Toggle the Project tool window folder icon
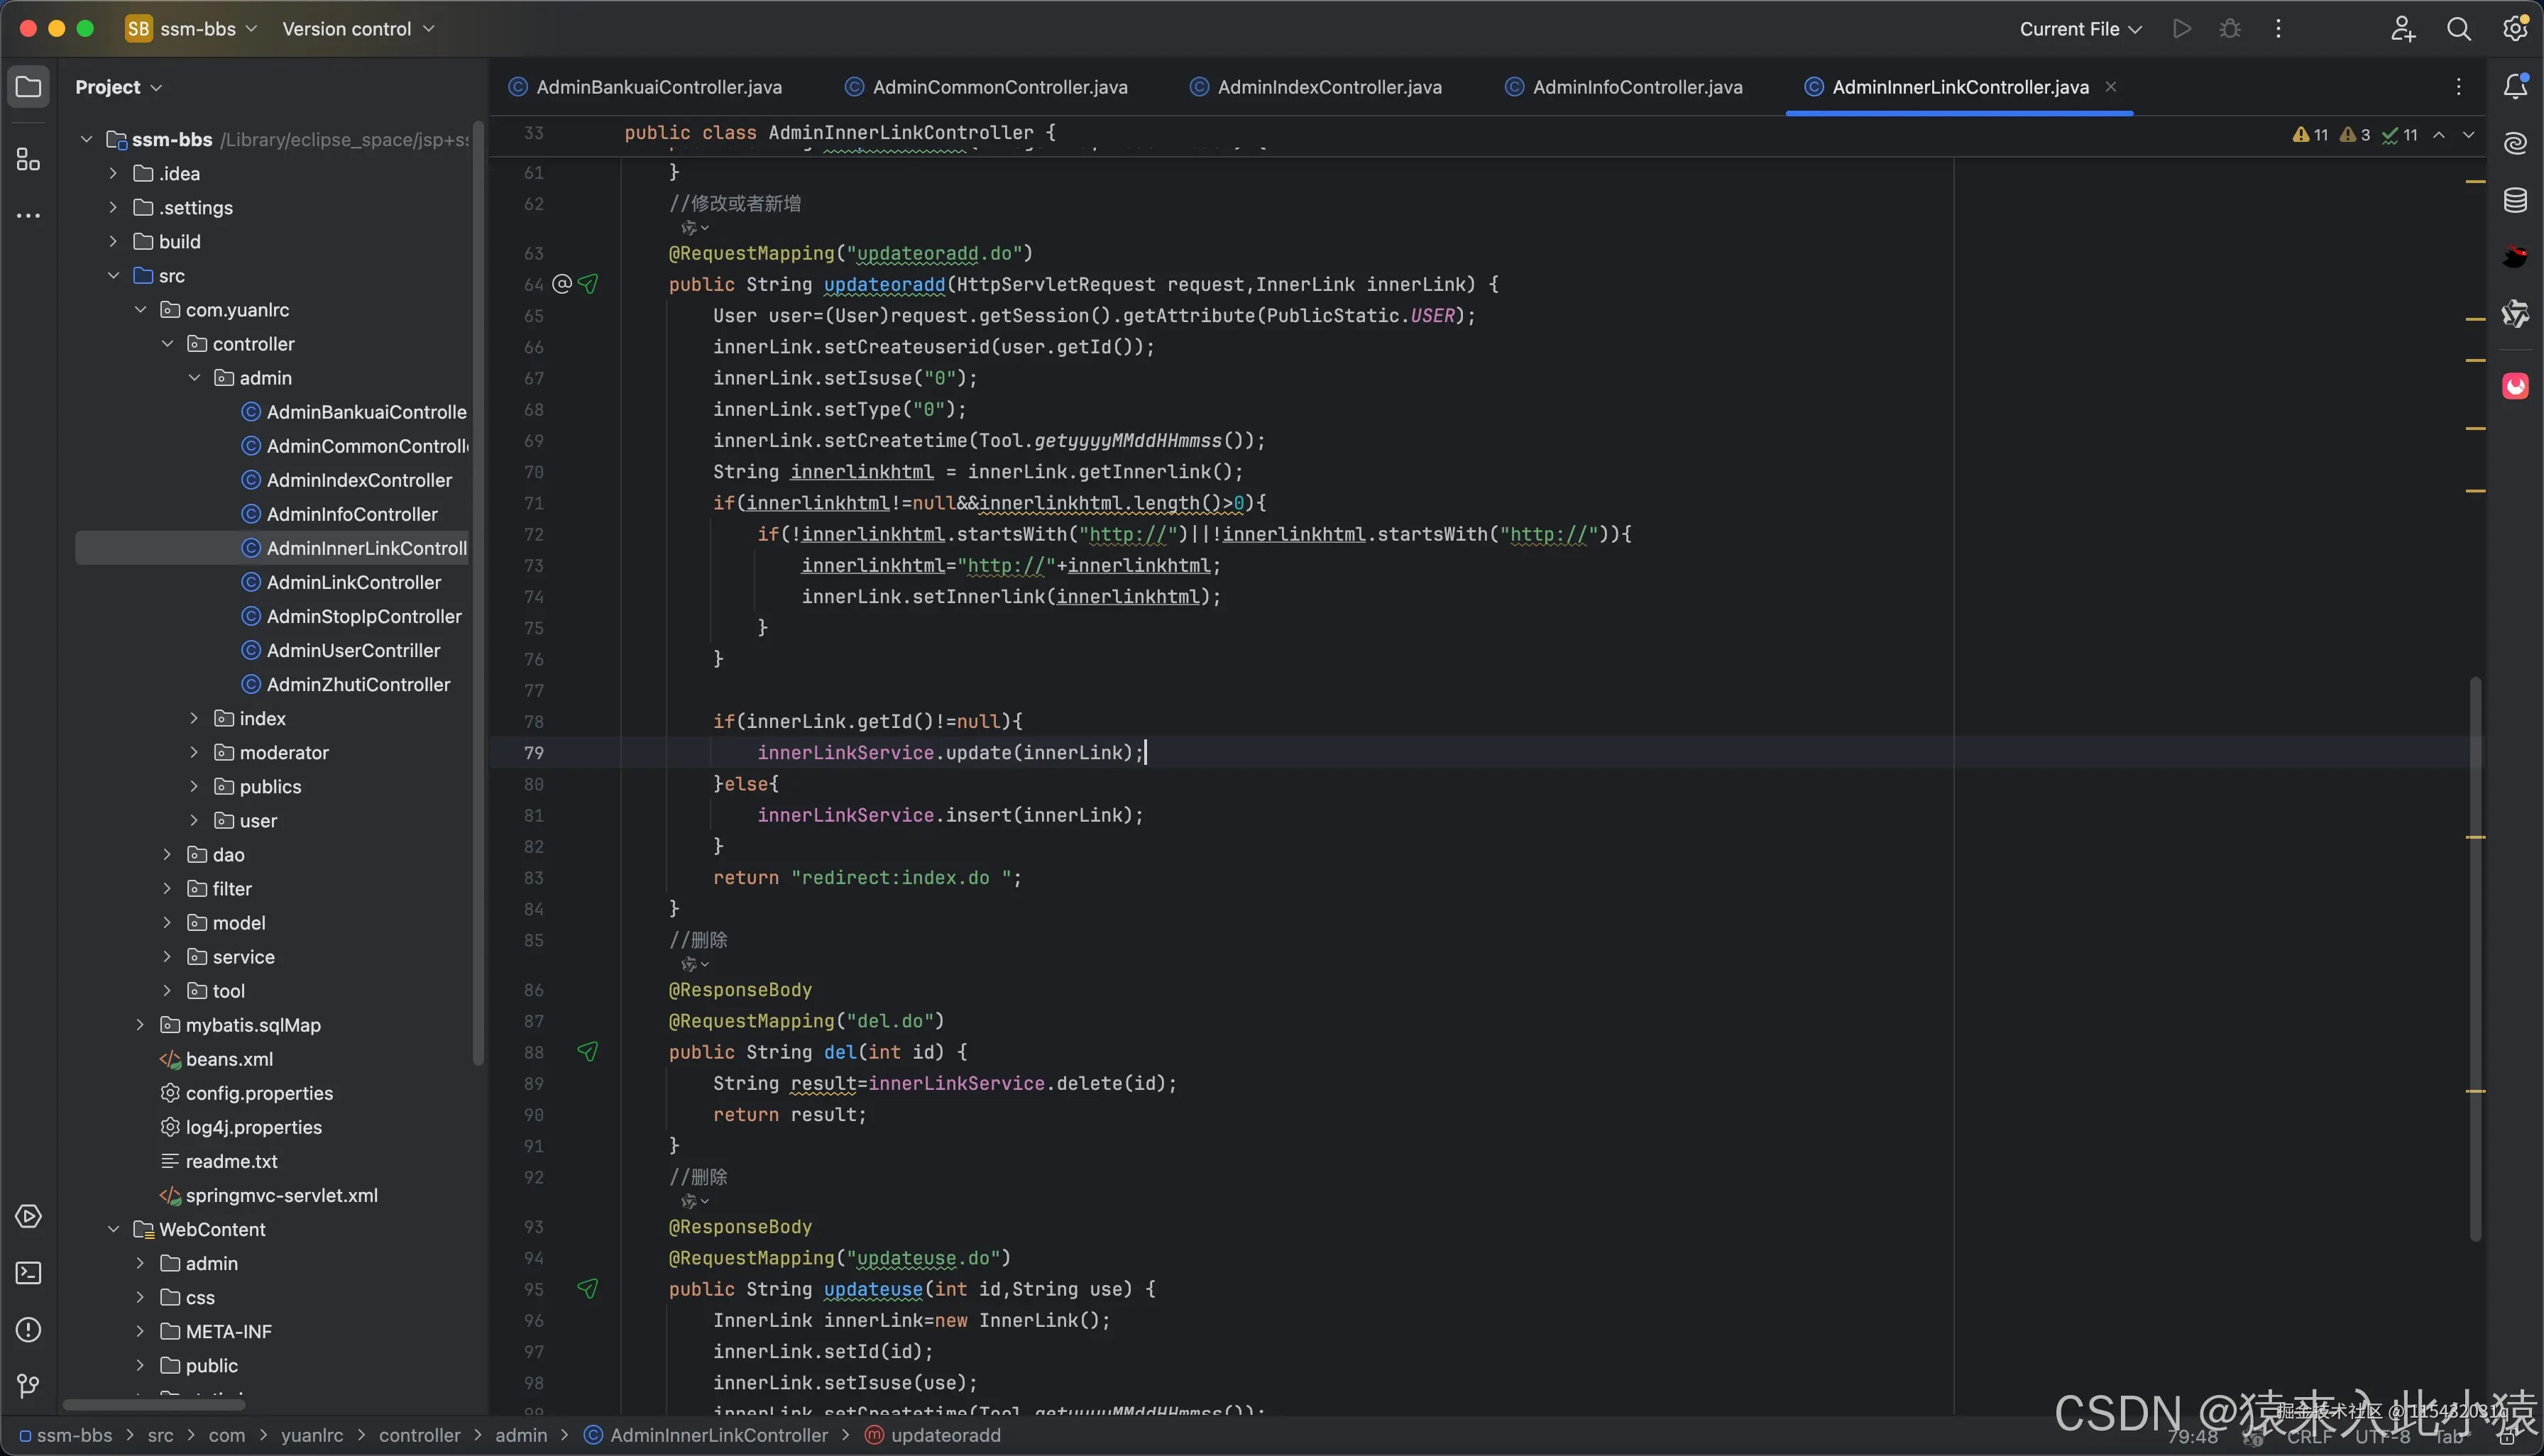Image resolution: width=2544 pixels, height=1456 pixels. tap(28, 87)
